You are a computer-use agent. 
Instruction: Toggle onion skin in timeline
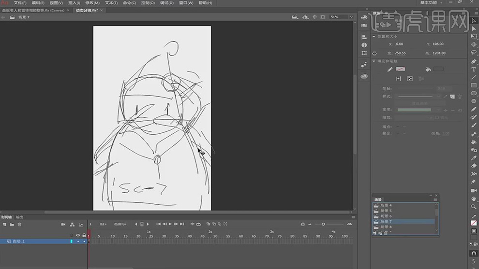209,224
